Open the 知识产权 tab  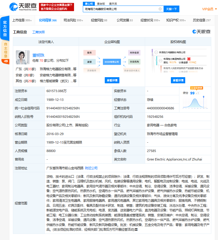[176, 20]
